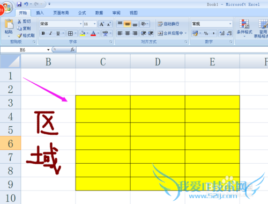
Task: Apply cell borders with the border icon
Action: pos(70,33)
